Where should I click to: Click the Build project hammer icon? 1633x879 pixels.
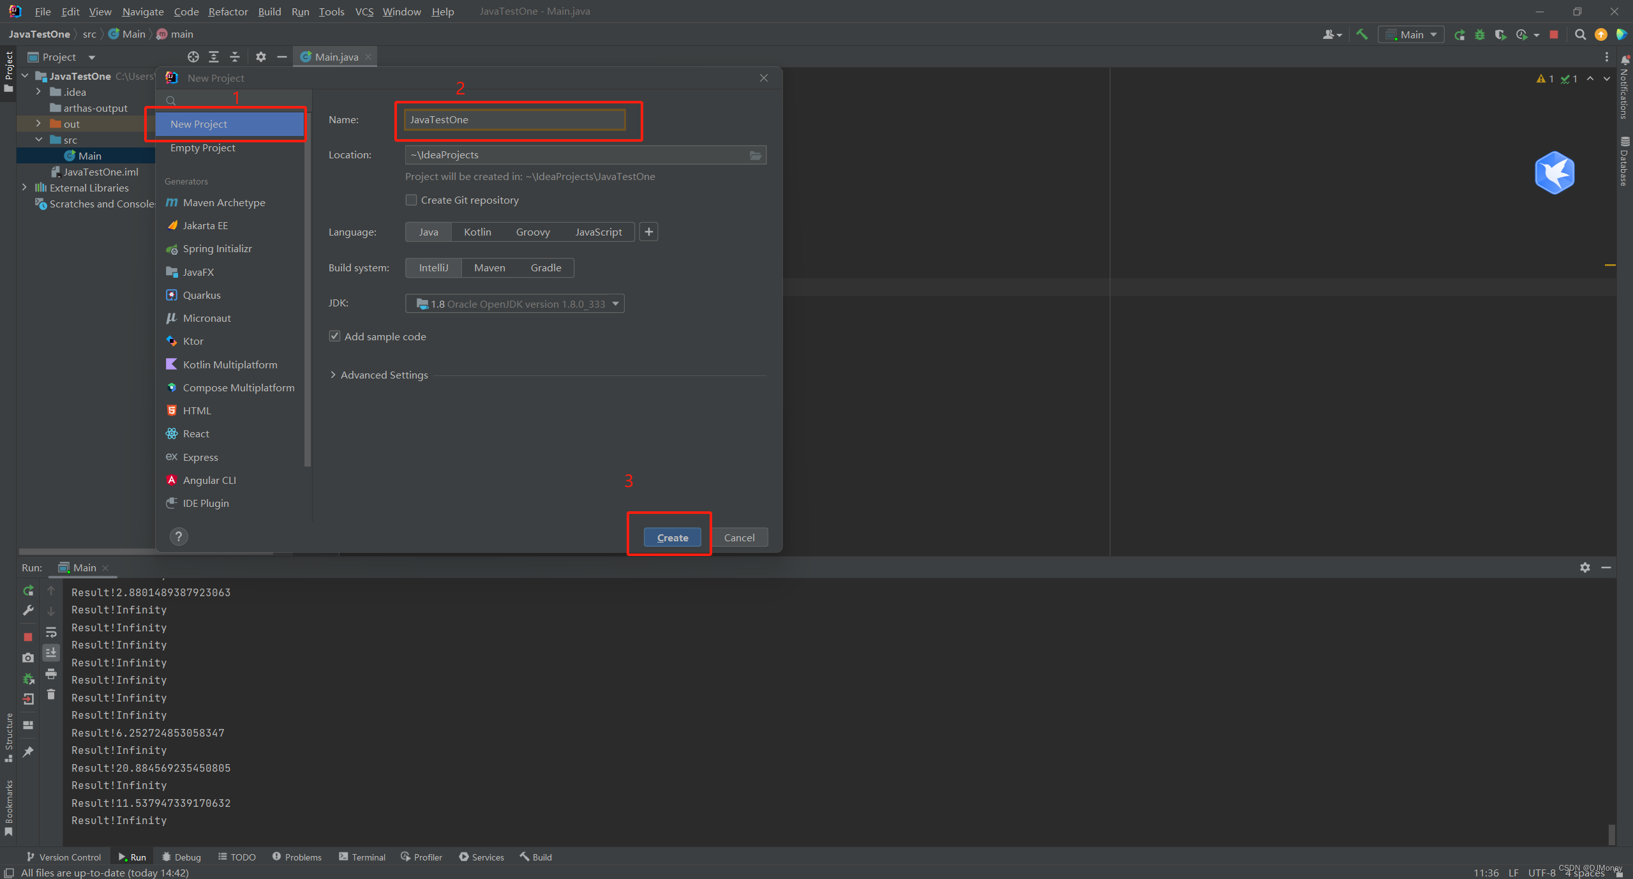coord(1361,34)
